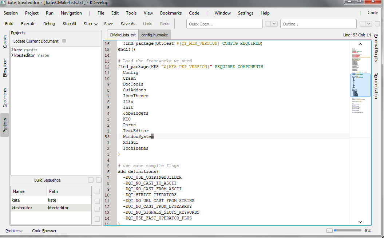Click the Code button at top right

(372, 13)
